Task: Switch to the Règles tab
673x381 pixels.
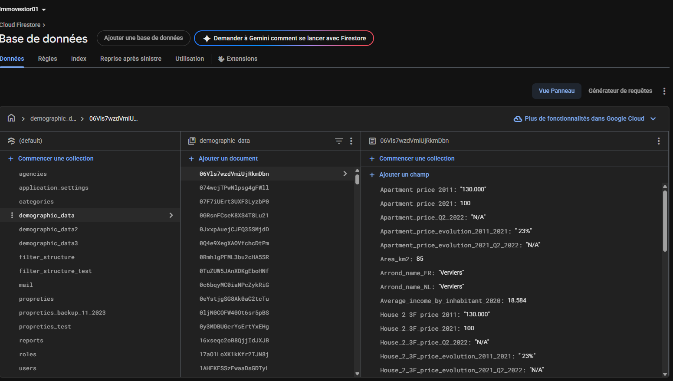Action: 47,59
